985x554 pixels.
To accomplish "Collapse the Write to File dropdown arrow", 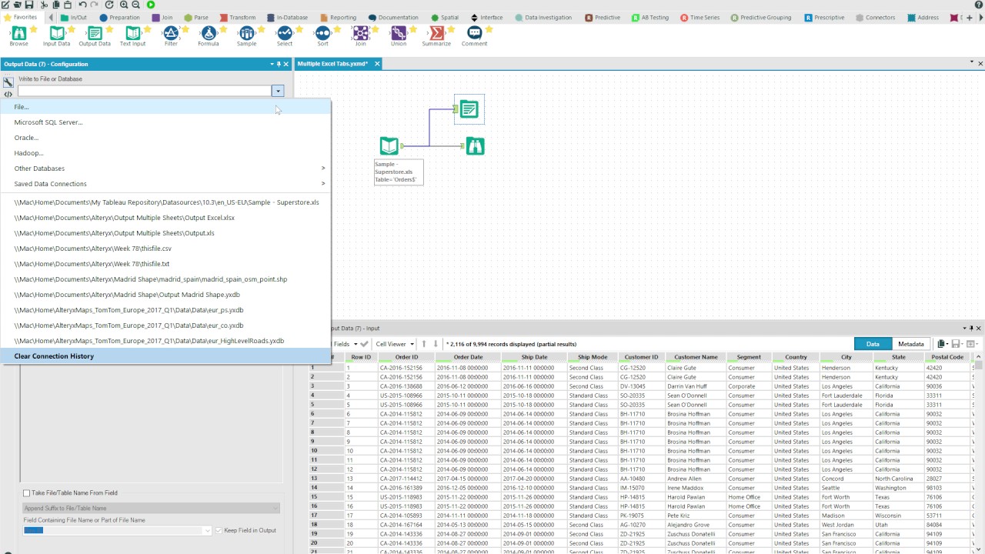I will click(x=278, y=91).
